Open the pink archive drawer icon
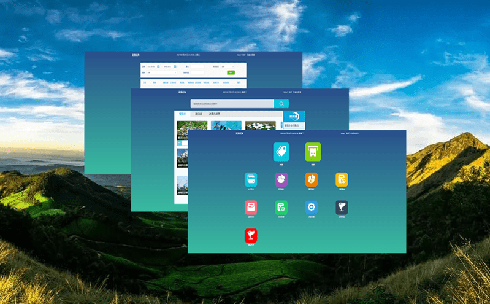 pyautogui.click(x=251, y=208)
